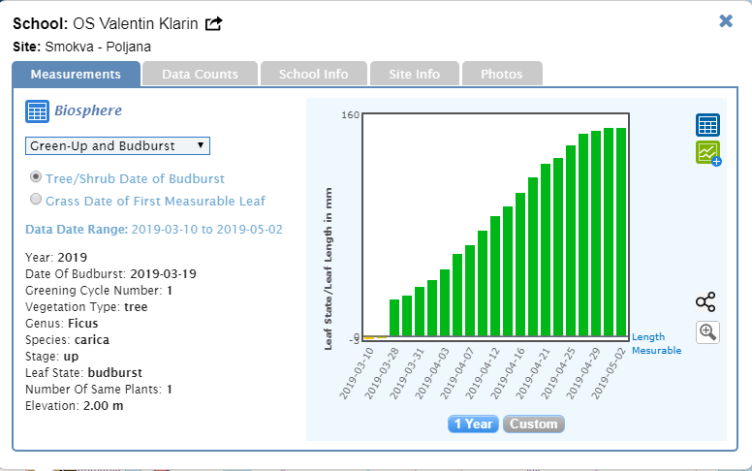Select Grass Date of First Measurable Leaf

click(x=37, y=200)
